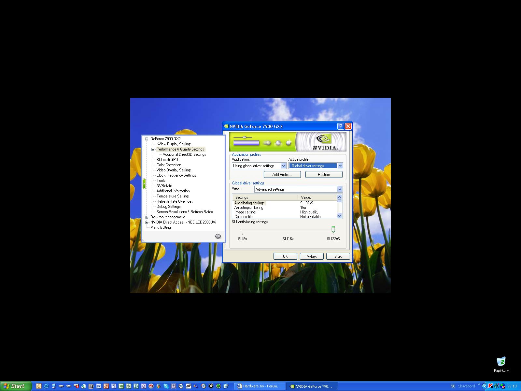This screenshot has width=521, height=391.
Task: Set slider to SLI8x tick mark
Action: pos(242,234)
